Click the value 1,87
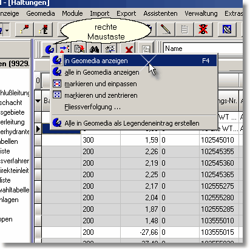Image resolution: width=250 pixels, height=250 pixels. (x=140, y=209)
